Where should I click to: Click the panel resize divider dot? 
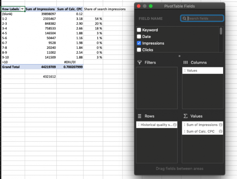[180, 56]
